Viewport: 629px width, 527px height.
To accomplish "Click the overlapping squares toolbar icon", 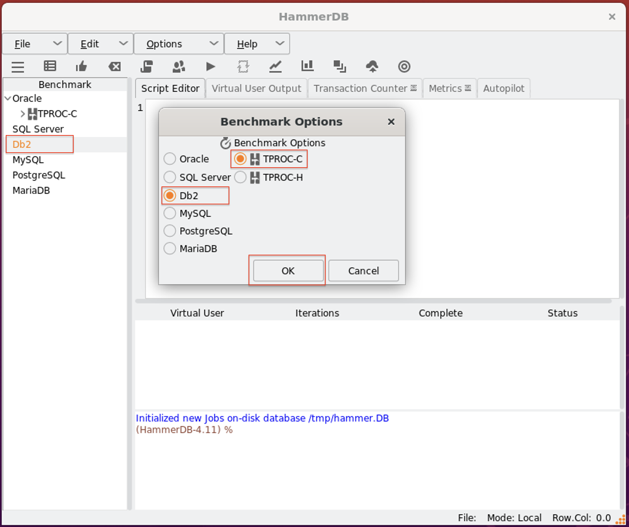I will coord(339,66).
